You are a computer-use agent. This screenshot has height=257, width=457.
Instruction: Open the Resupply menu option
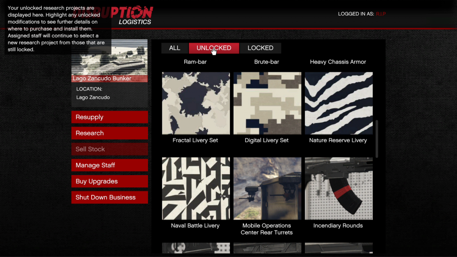pos(110,117)
